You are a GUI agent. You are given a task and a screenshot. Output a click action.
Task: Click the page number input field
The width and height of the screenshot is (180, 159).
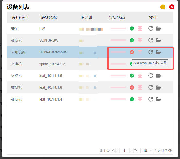(x=124, y=151)
